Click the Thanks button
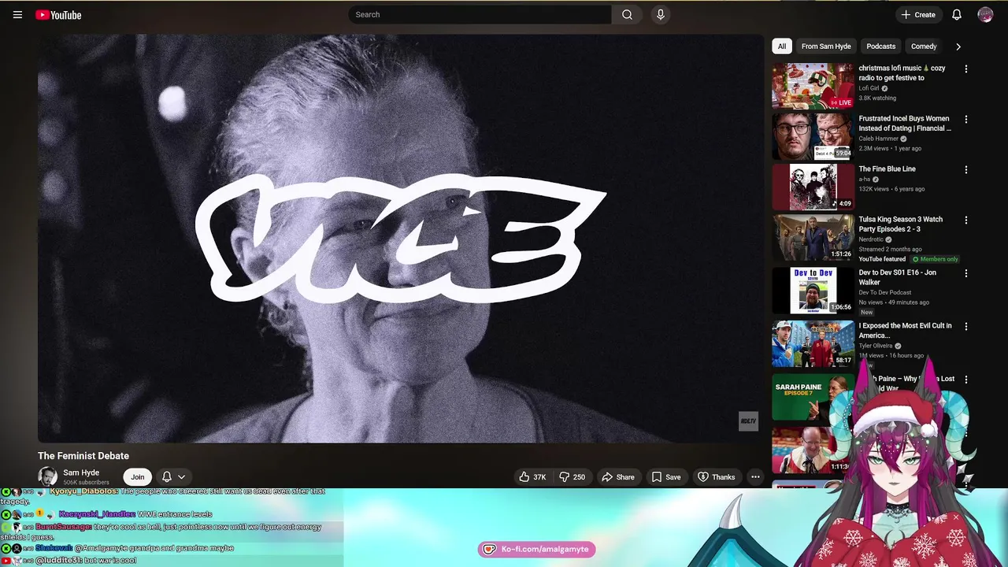 point(716,476)
